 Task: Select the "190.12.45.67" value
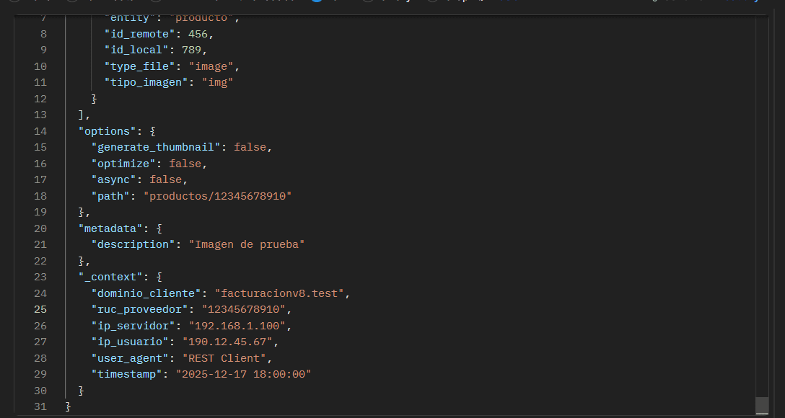(x=227, y=342)
